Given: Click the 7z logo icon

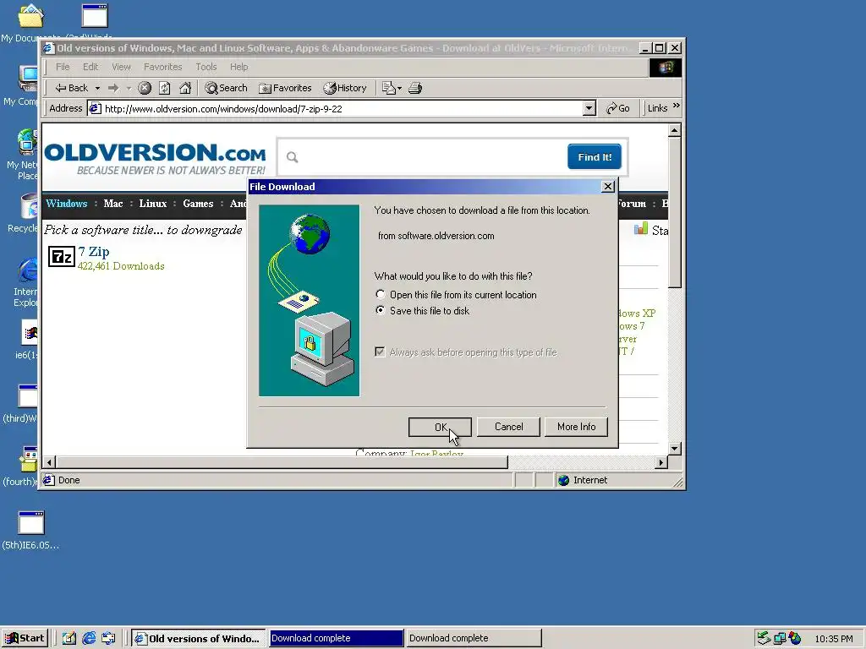Looking at the screenshot, I should [x=62, y=257].
